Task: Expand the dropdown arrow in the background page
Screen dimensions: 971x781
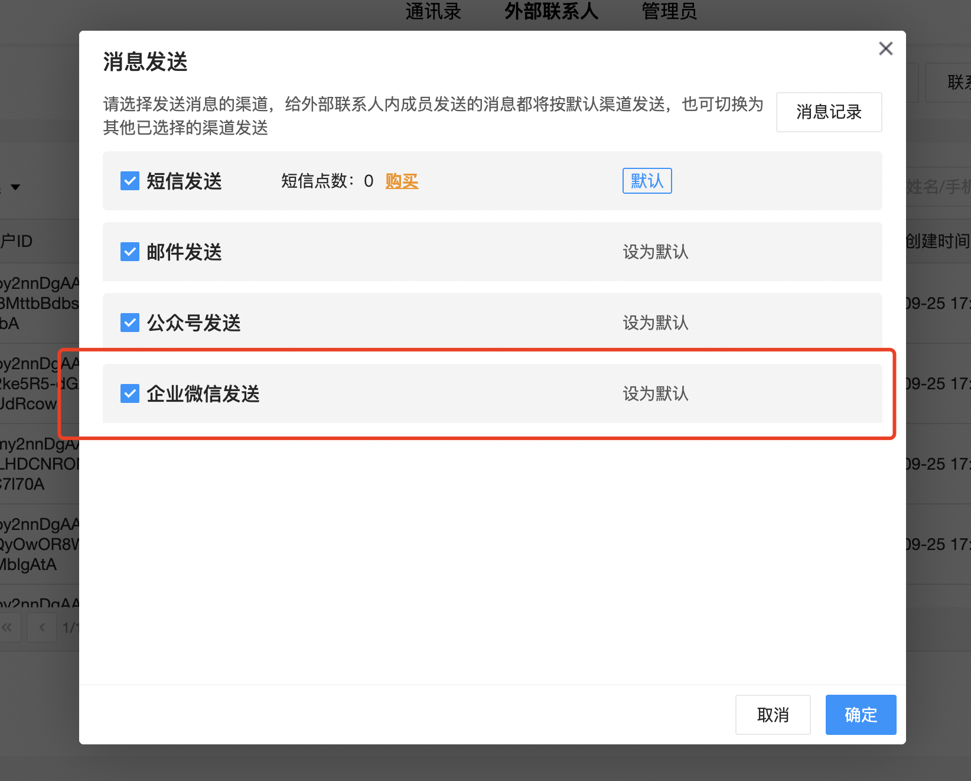Action: 15,187
